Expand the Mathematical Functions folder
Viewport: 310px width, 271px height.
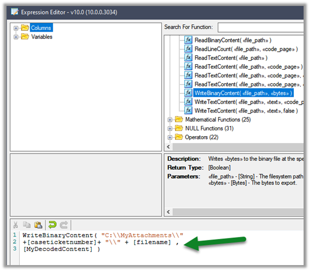click(170, 119)
